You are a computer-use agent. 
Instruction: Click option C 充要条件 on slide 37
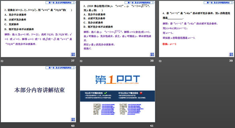tap(12, 24)
